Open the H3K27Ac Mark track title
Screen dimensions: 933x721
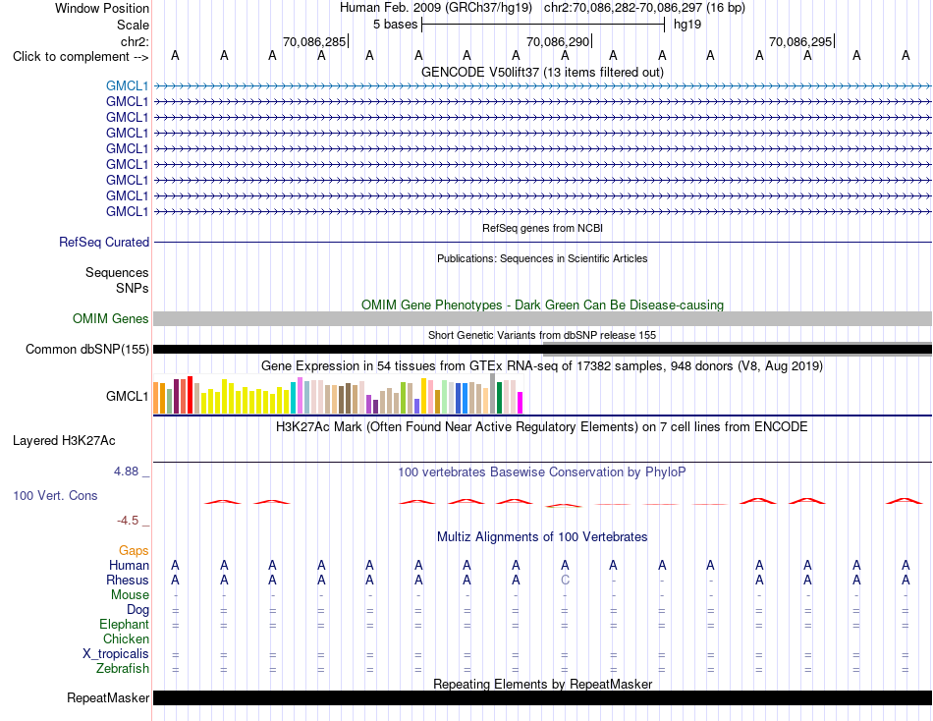pyautogui.click(x=542, y=427)
